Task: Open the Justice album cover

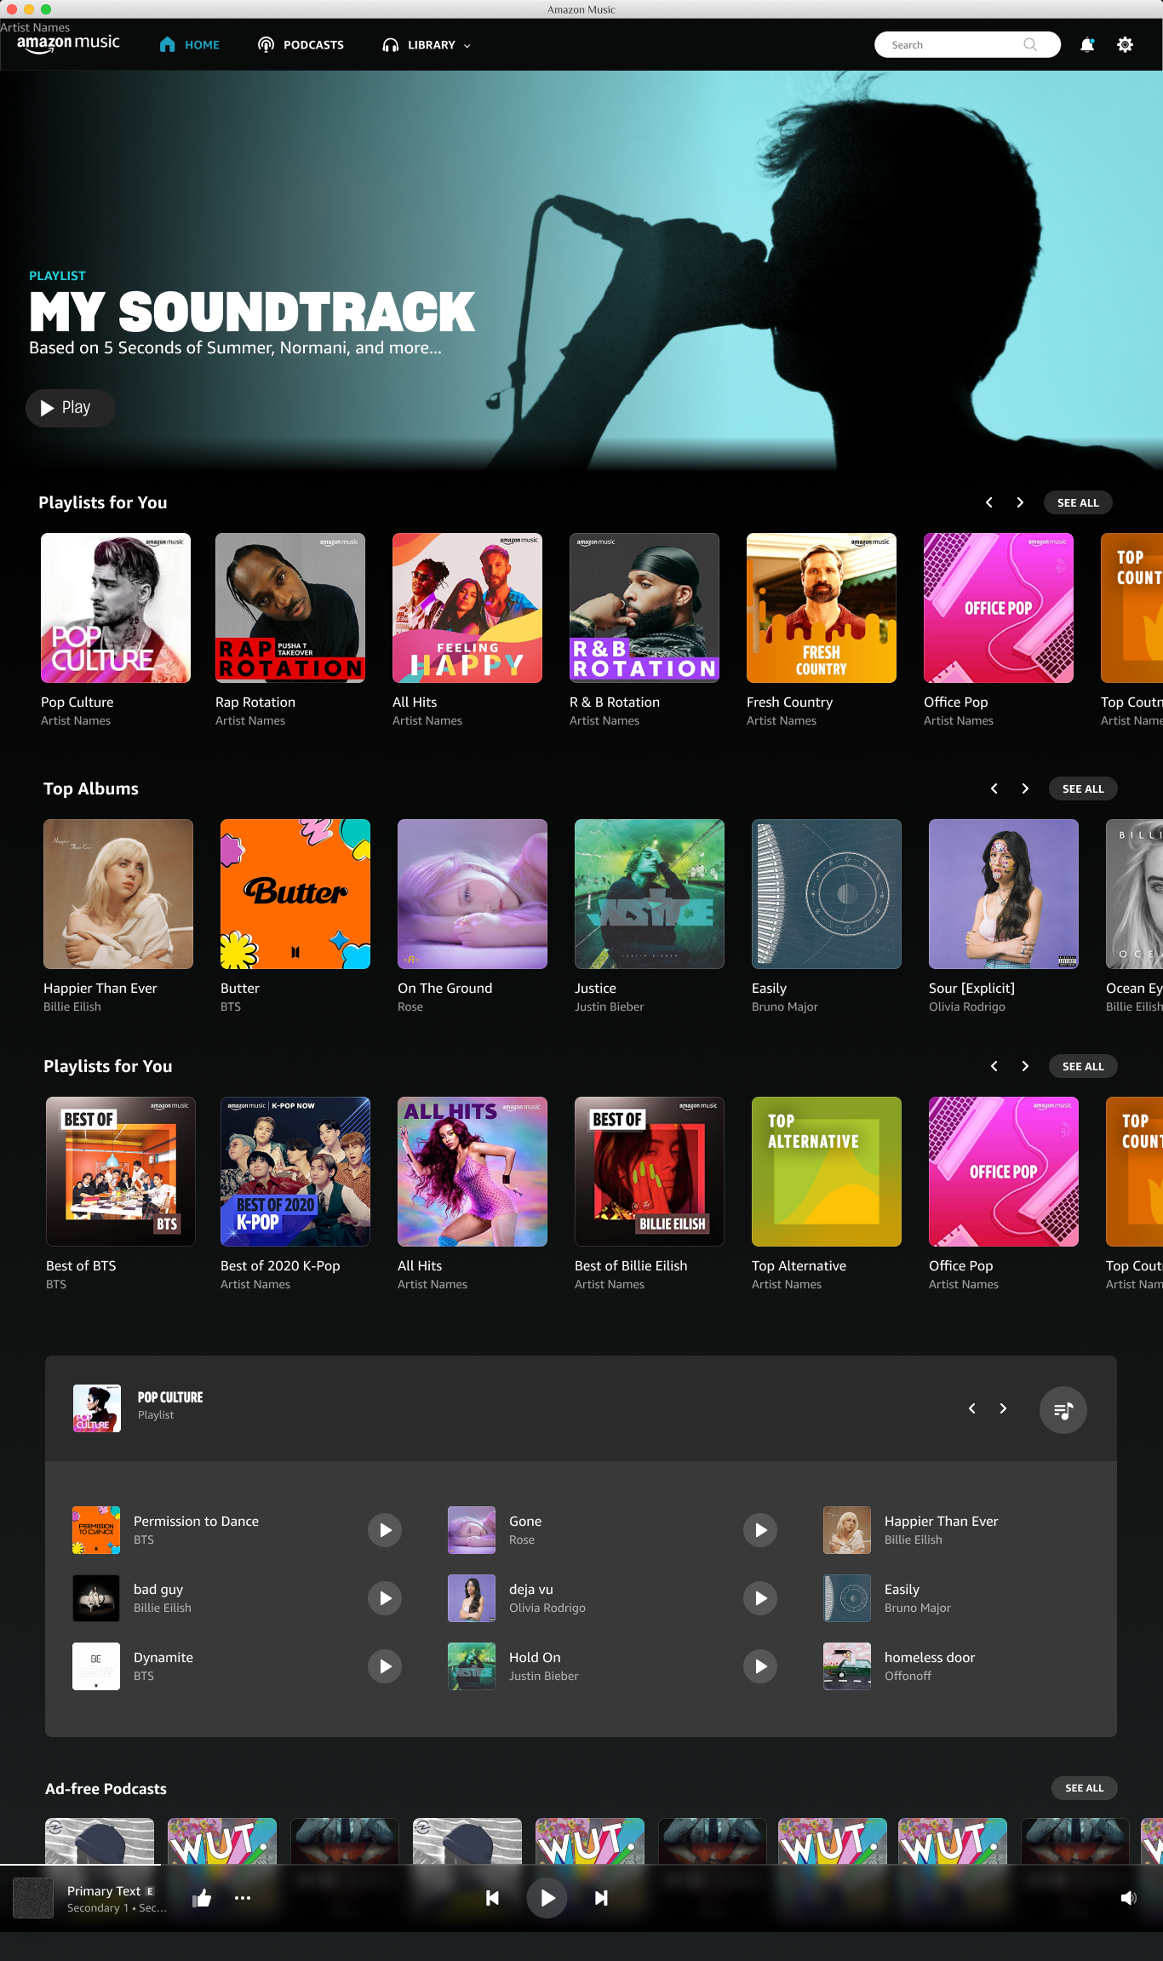Action: pyautogui.click(x=650, y=894)
